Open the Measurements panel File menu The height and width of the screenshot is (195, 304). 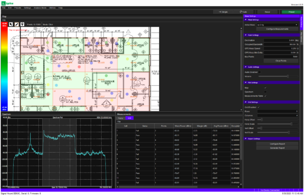tap(119, 122)
